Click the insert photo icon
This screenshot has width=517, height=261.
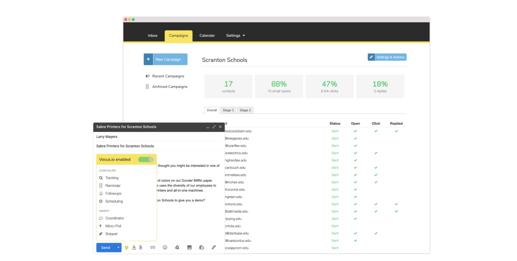tap(189, 248)
